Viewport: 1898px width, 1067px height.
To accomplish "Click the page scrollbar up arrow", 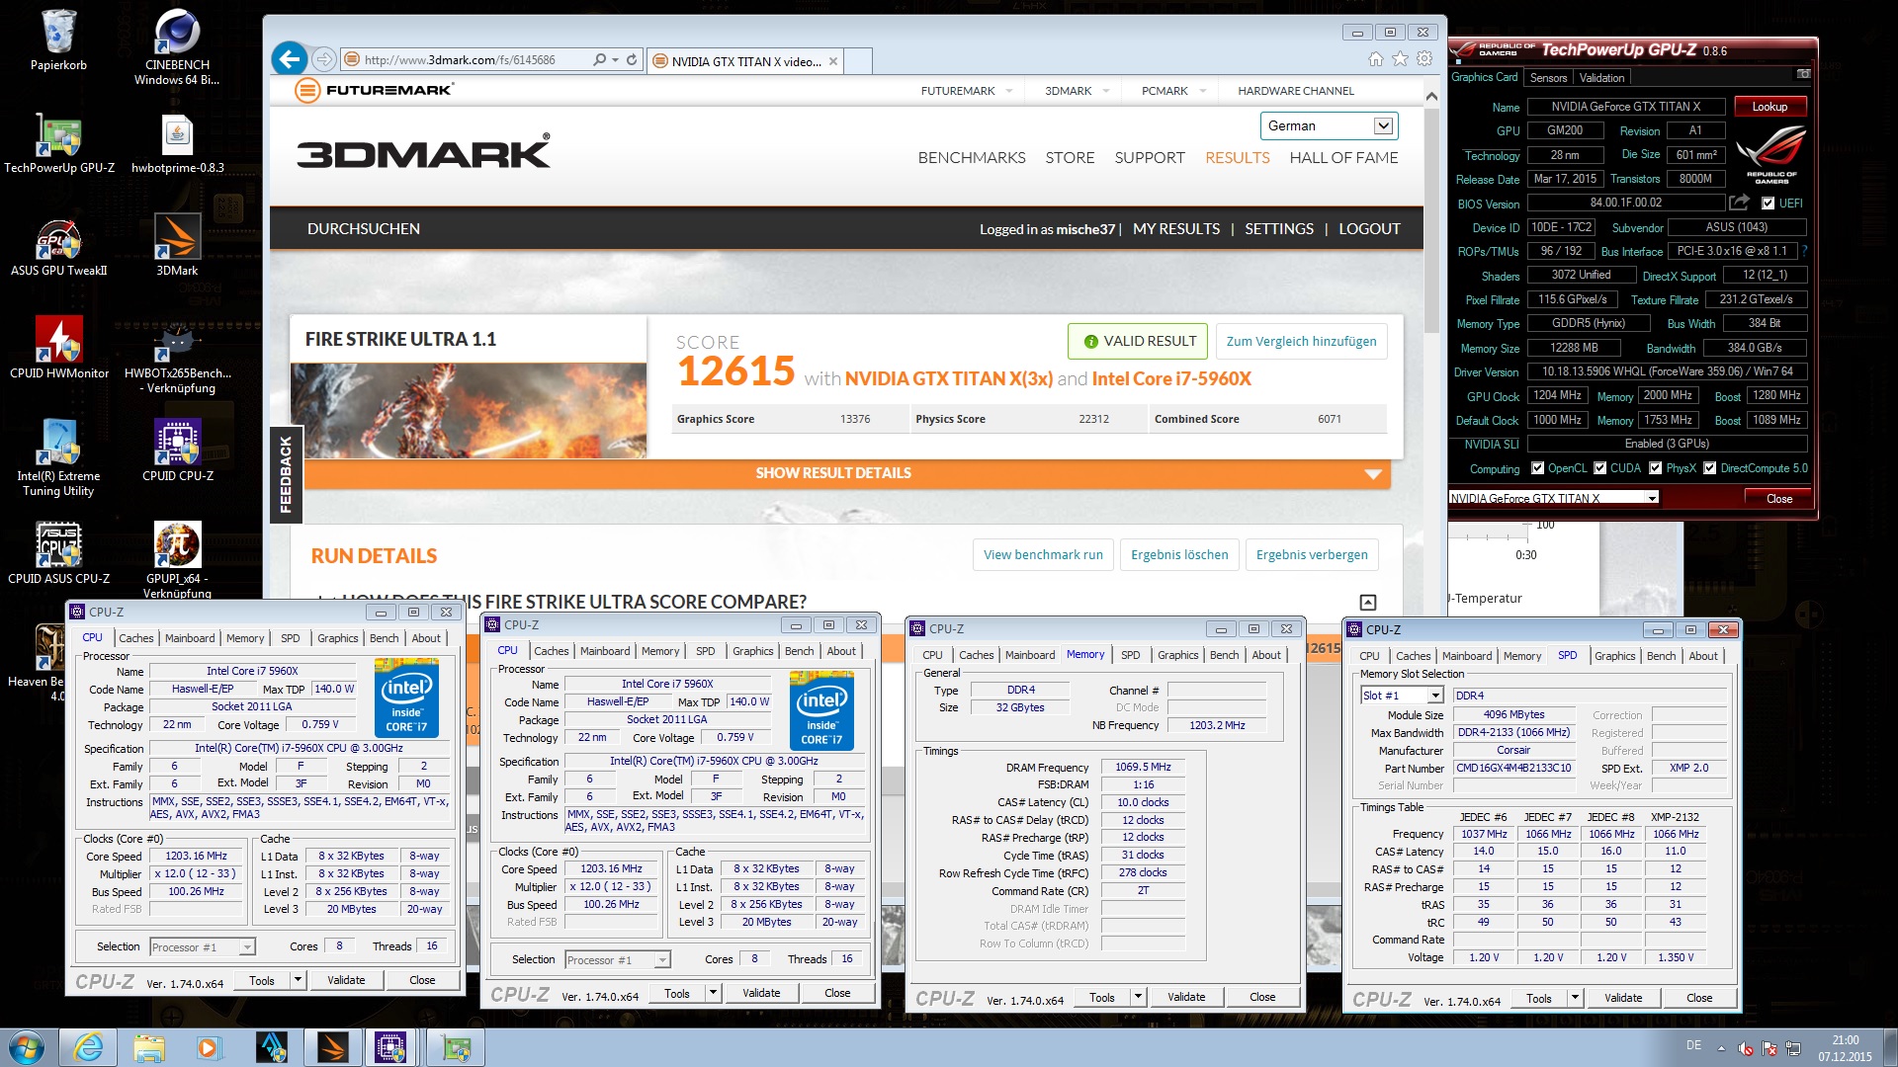I will (1431, 96).
